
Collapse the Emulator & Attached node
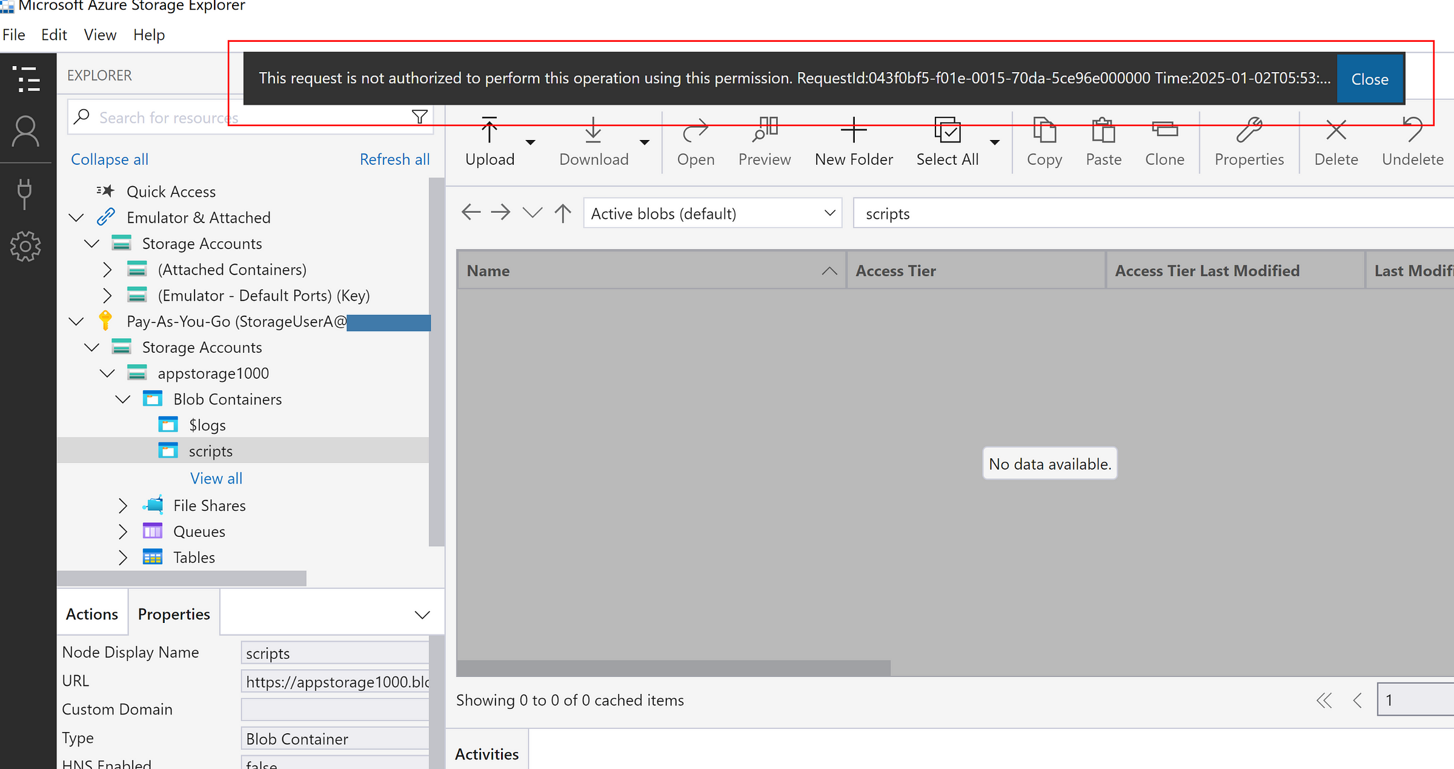[x=76, y=218]
